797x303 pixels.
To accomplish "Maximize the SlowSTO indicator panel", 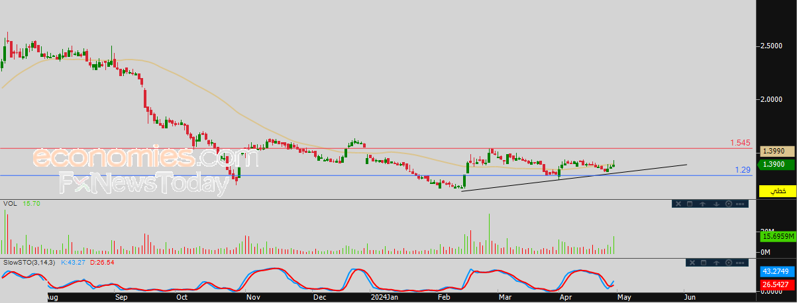I will (x=704, y=263).
